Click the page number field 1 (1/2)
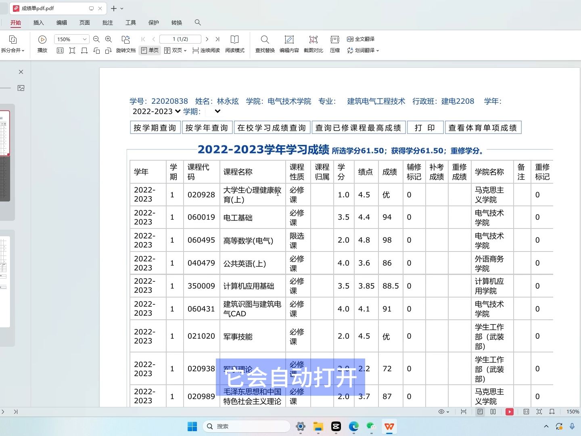 tap(180, 39)
